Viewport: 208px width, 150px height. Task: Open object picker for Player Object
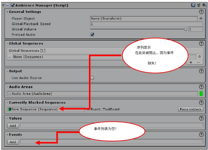[201, 18]
